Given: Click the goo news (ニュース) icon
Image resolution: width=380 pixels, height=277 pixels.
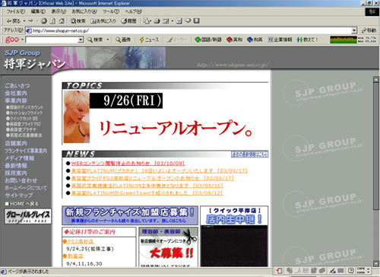Looking at the screenshot, I should pos(149,40).
